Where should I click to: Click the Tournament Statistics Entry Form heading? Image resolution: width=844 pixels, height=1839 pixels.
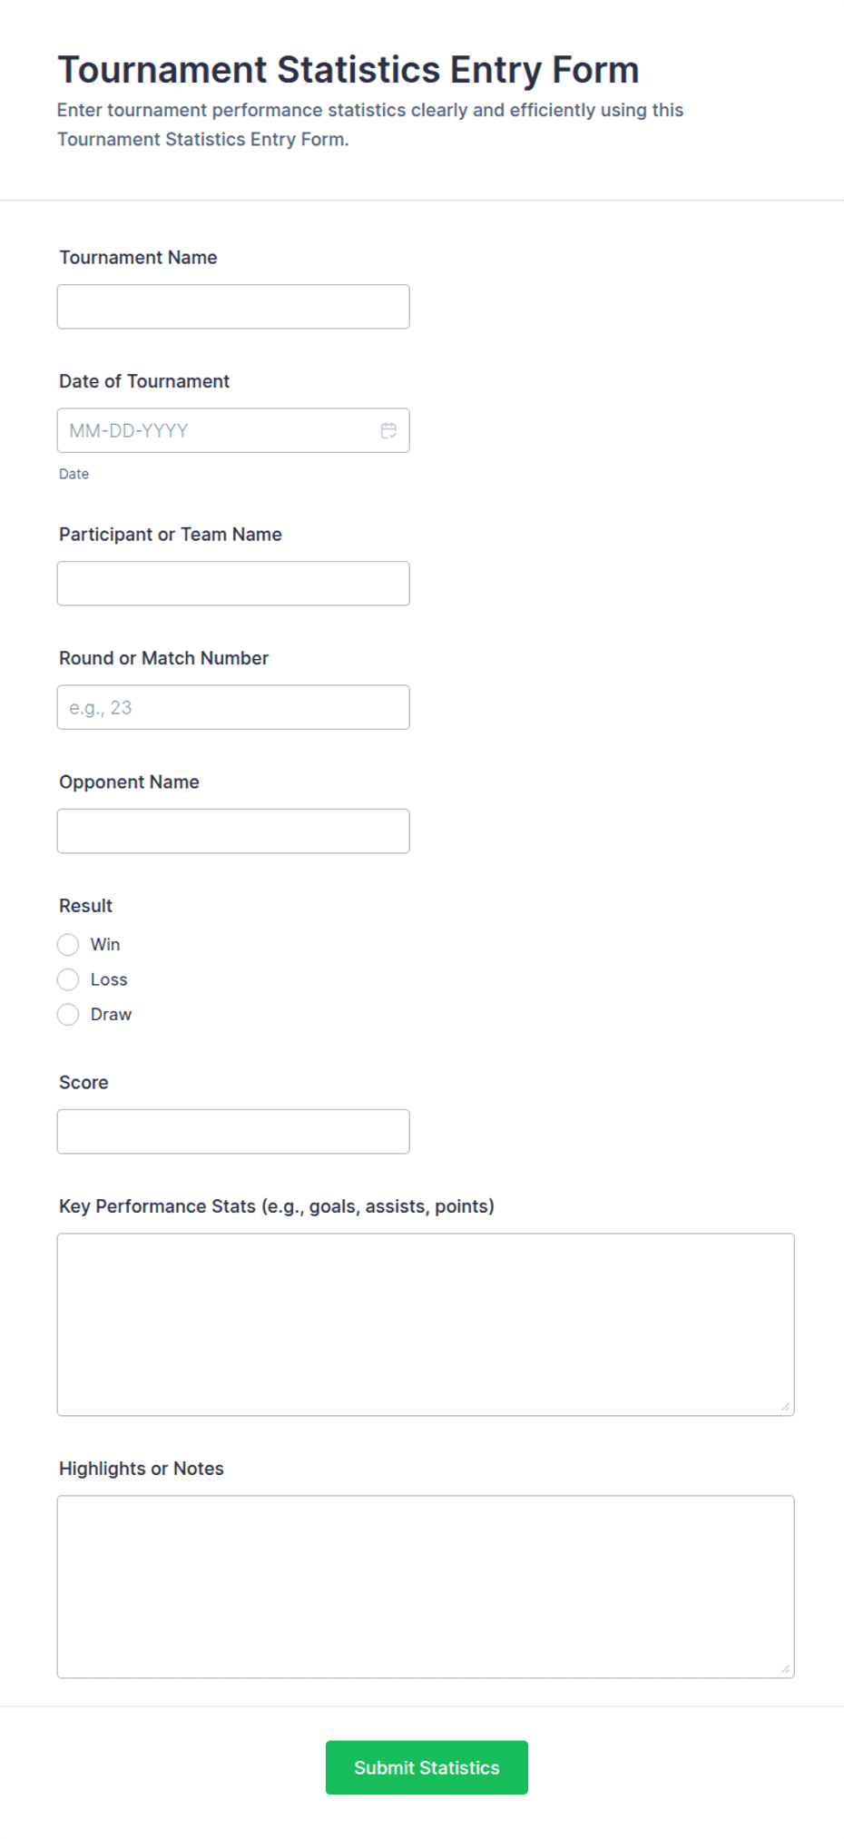click(348, 70)
